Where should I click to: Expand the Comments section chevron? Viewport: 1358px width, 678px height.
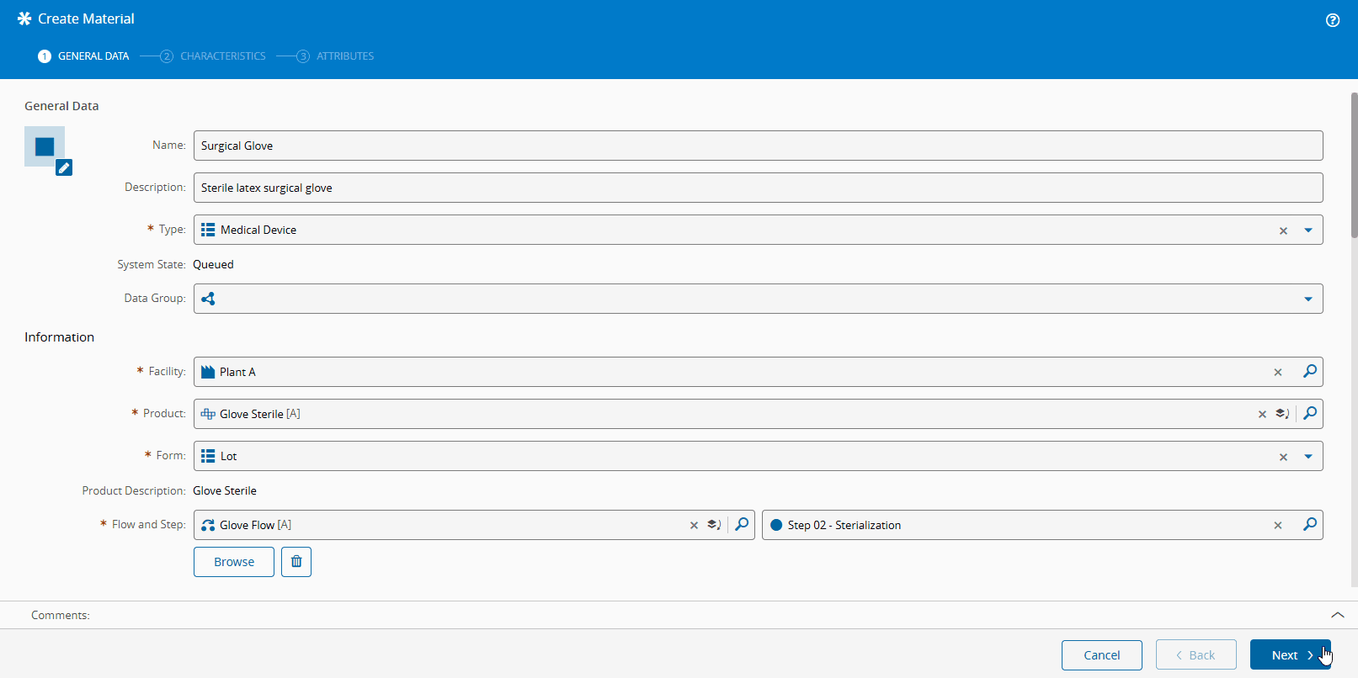[x=1337, y=615]
